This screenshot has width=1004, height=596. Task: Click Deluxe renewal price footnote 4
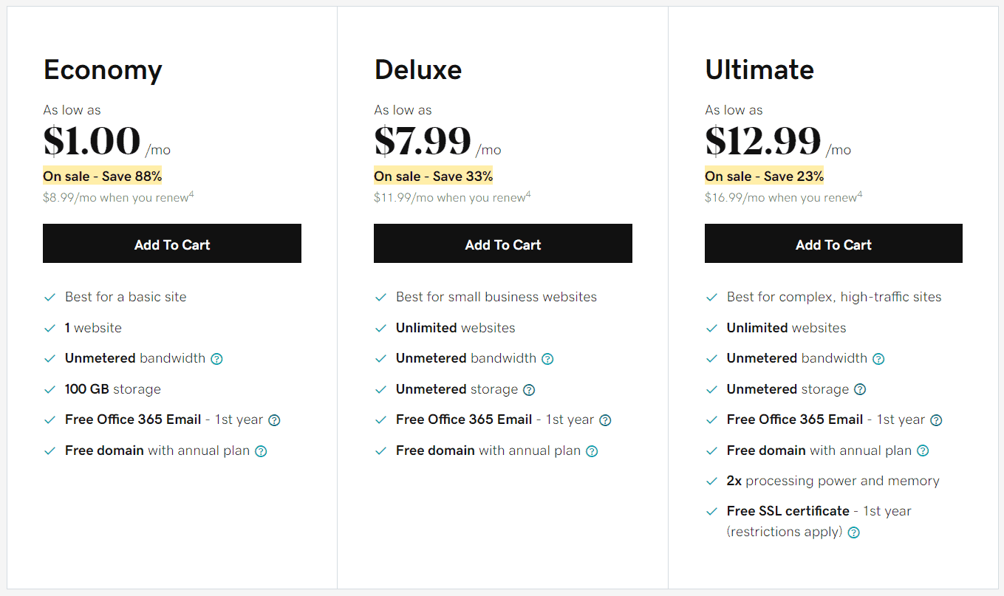point(528,195)
